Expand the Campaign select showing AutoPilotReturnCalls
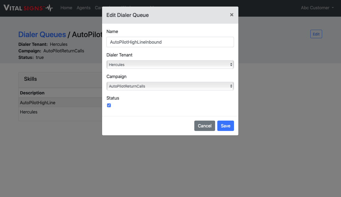This screenshot has height=197, width=341. [170, 86]
